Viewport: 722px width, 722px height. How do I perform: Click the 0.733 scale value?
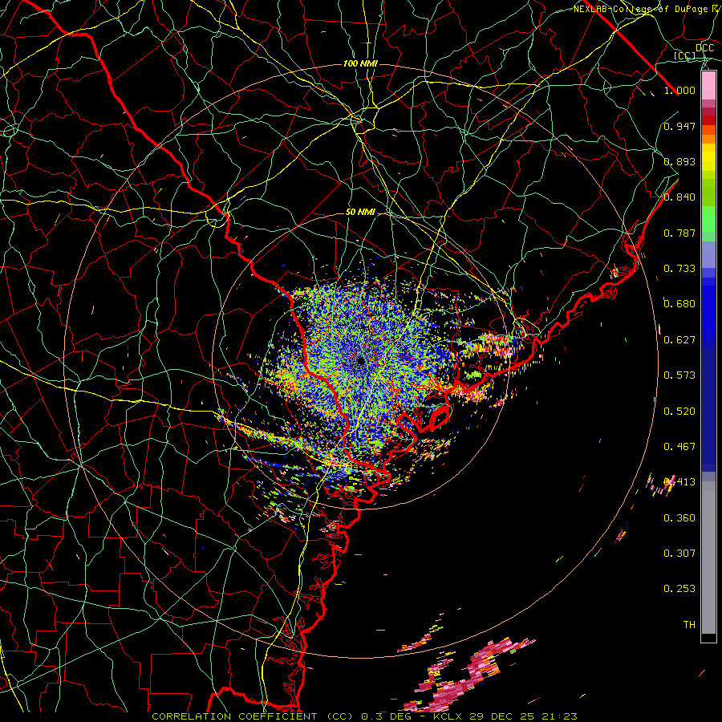click(x=679, y=269)
